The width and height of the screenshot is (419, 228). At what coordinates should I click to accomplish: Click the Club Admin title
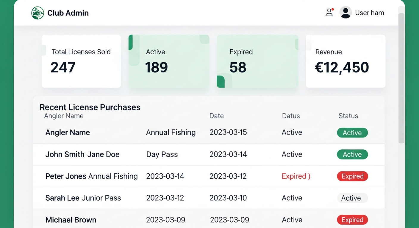point(68,13)
